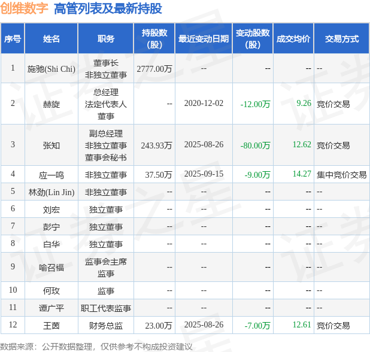The height and width of the screenshot is (352, 370).
Task: Click the date 2025-09-15
Action: [204, 174]
